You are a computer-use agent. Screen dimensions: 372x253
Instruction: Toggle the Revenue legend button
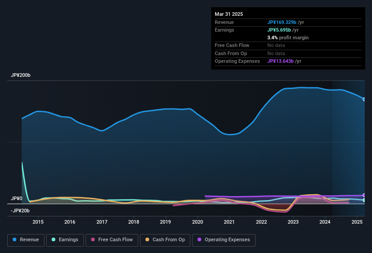pyautogui.click(x=26, y=240)
